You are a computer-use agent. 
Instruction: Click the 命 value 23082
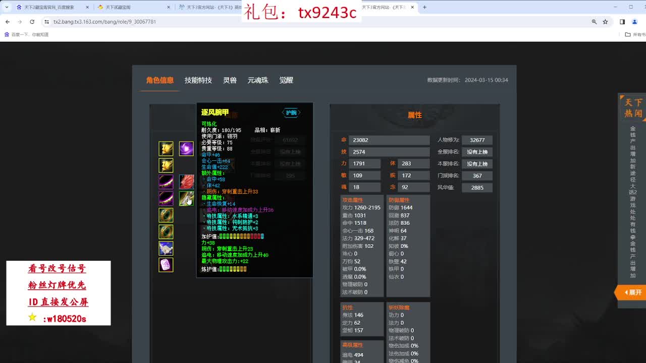pos(390,140)
